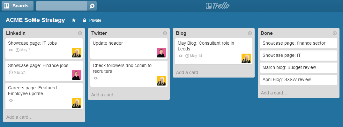Open the Done list dropdown menu

[x=335, y=33]
